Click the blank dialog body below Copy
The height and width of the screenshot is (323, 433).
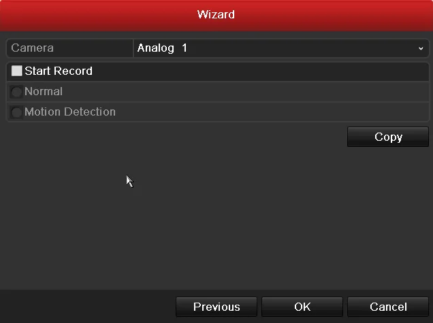(216, 218)
